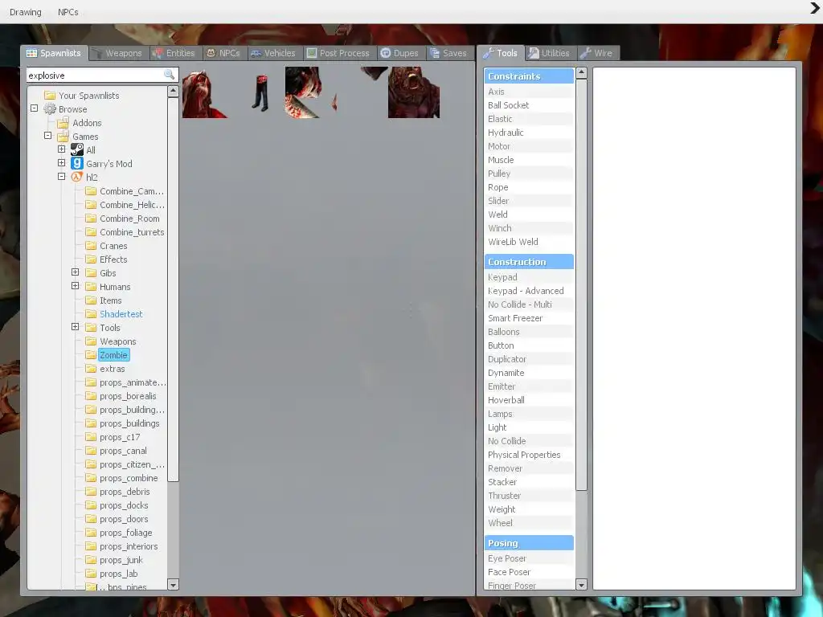The height and width of the screenshot is (617, 823).
Task: Collapse the Constraints category header
Action: pos(529,76)
